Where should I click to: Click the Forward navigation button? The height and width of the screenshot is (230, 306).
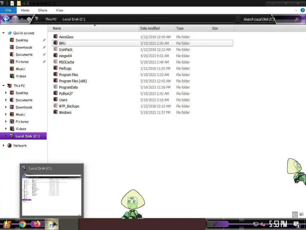(x=15, y=19)
